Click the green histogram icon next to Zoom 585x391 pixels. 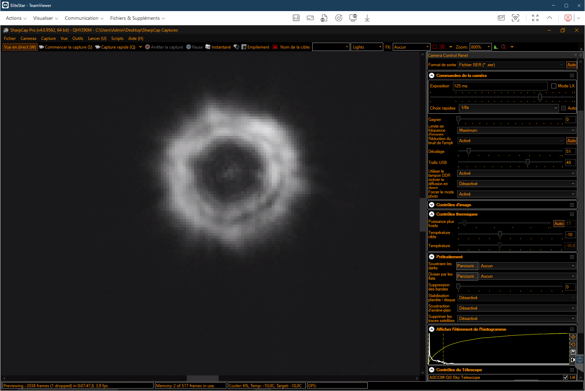tap(496, 47)
